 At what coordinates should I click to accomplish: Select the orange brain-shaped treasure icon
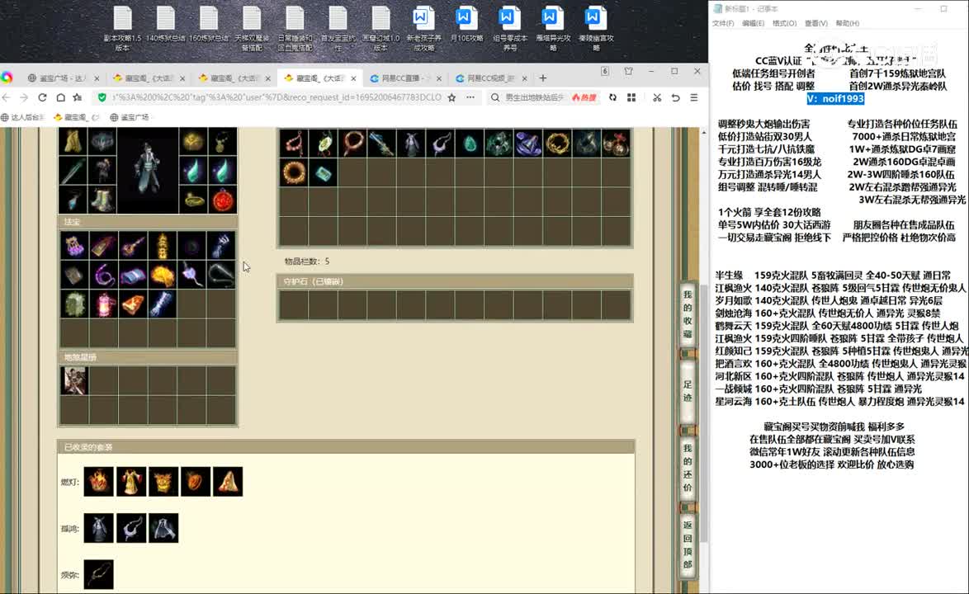coord(163,276)
